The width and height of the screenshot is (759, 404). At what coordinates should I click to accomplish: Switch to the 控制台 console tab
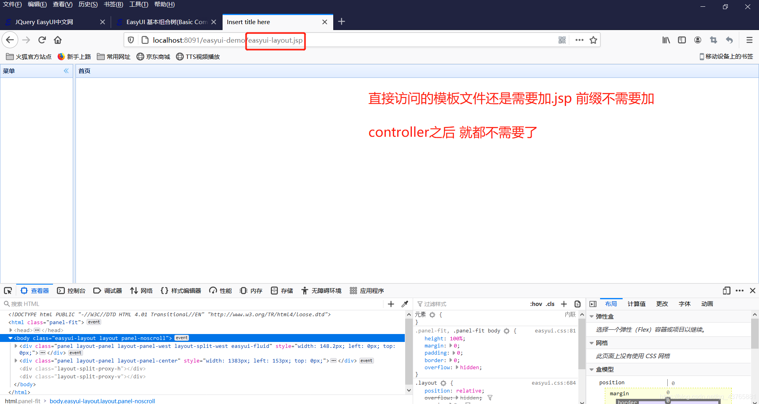71,291
